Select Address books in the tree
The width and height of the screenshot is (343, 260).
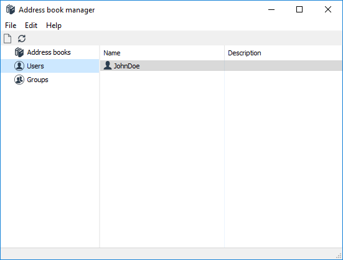tap(49, 52)
